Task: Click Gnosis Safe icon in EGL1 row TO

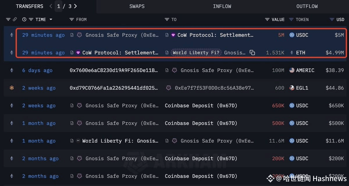Action: click(168, 88)
